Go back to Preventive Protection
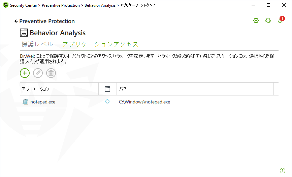Viewport: 292px width, 177px height. click(44, 21)
